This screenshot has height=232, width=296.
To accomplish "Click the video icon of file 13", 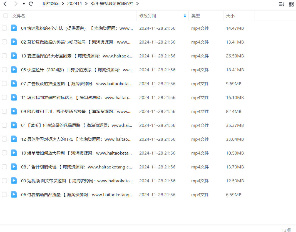I will coord(14,56).
